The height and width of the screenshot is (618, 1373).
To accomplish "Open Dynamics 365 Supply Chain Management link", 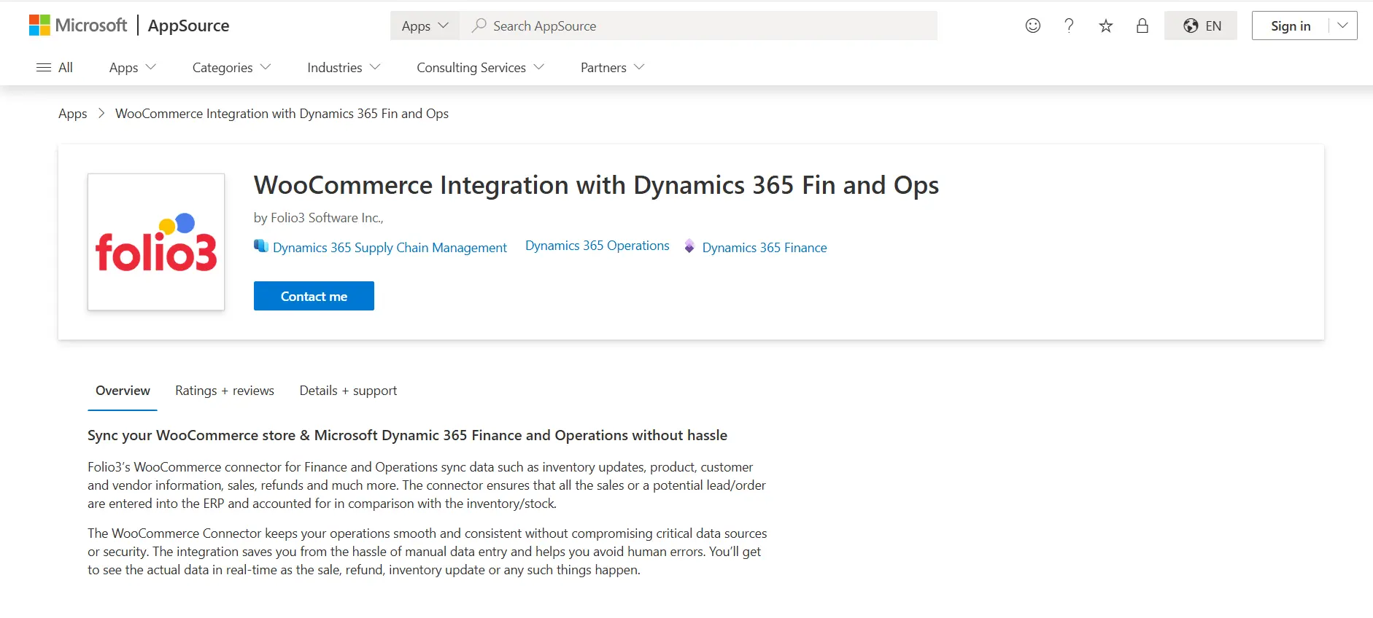I will (389, 248).
